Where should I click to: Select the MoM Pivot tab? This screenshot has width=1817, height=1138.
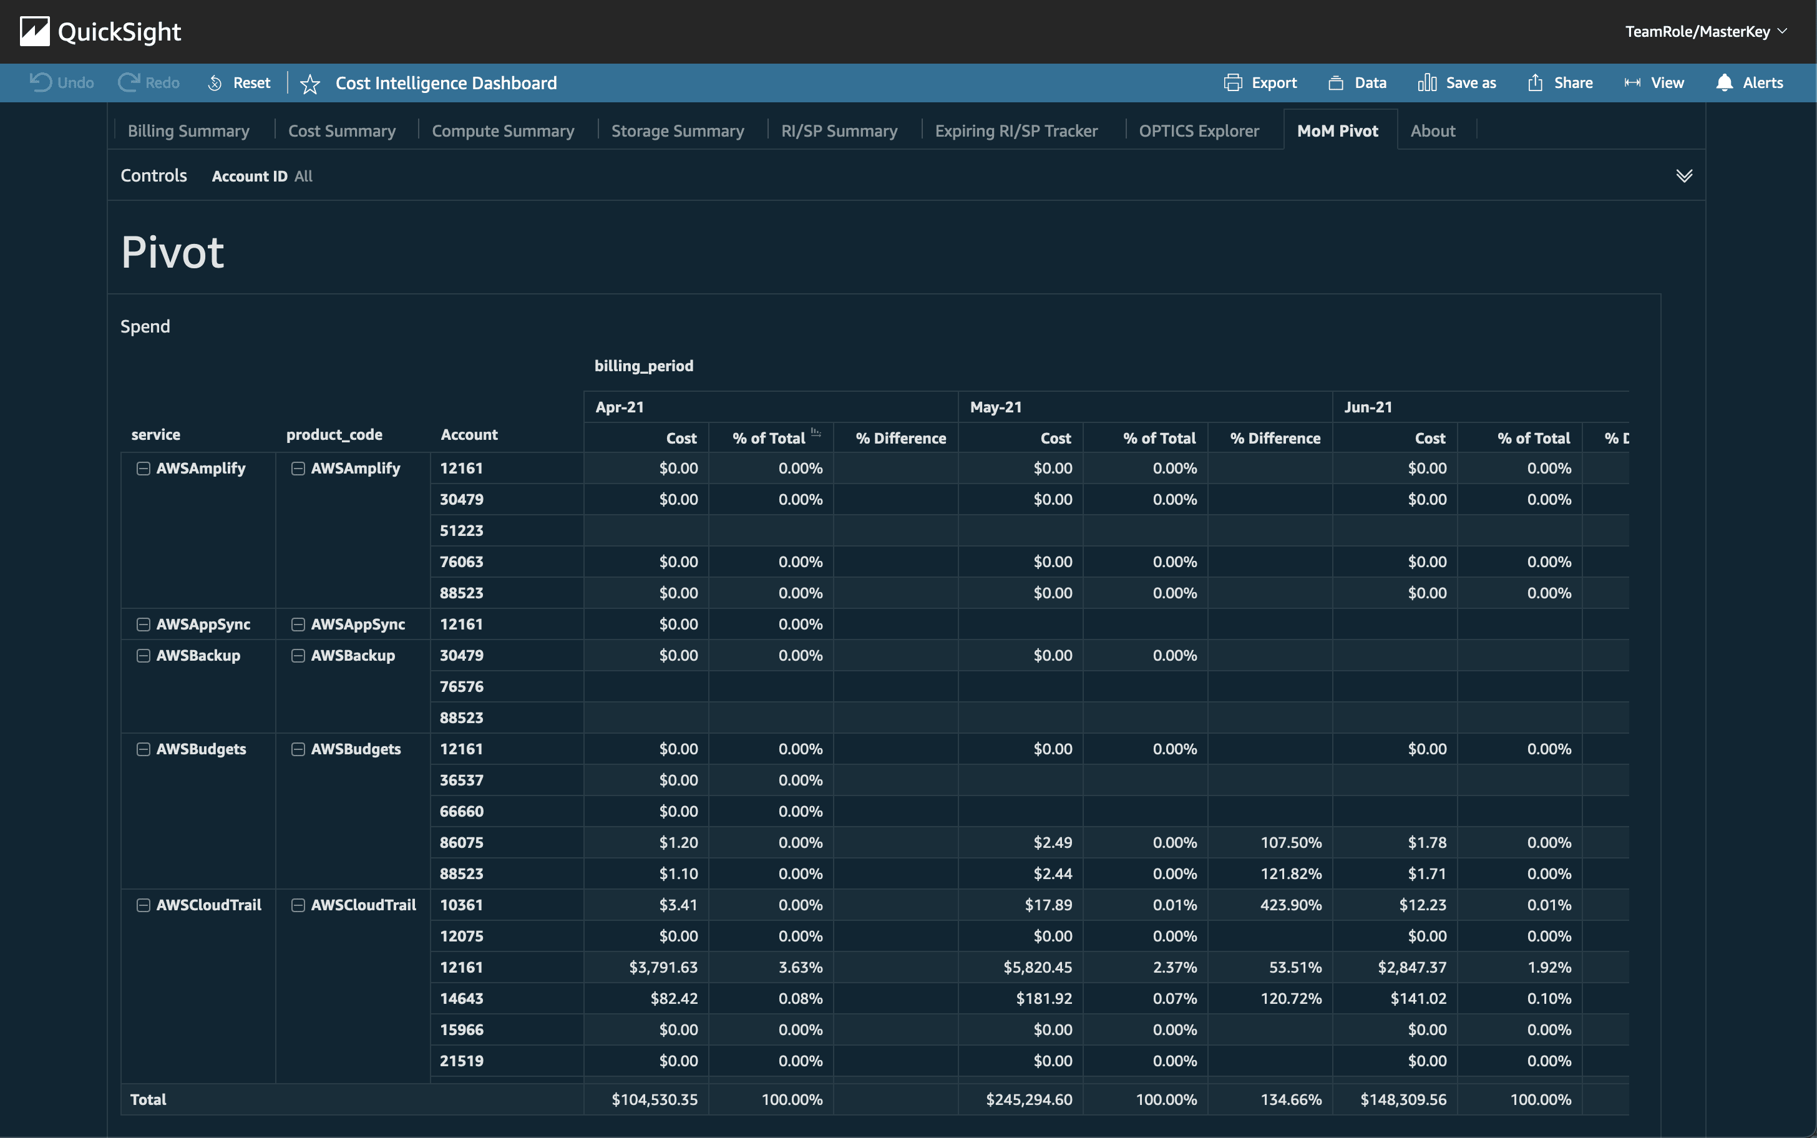pos(1338,131)
